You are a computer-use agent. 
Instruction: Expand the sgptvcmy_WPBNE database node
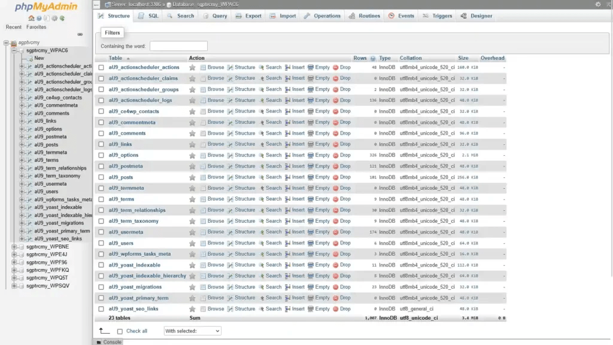[x=14, y=247]
